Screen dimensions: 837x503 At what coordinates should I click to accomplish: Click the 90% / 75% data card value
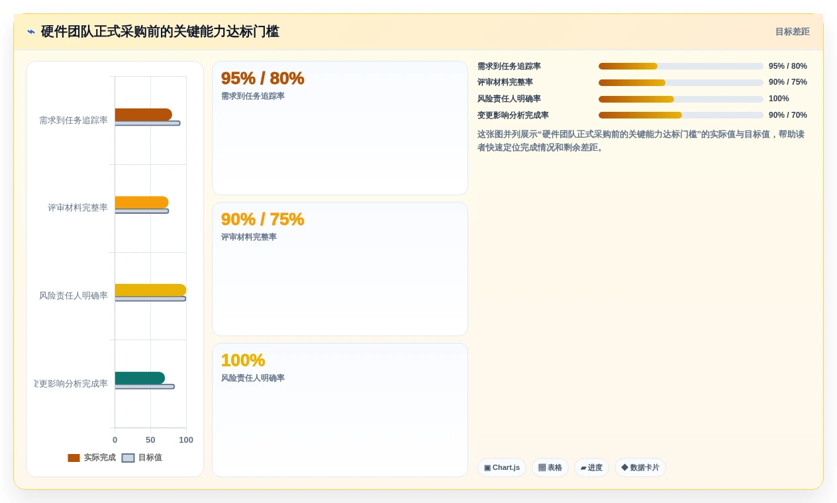pos(262,219)
